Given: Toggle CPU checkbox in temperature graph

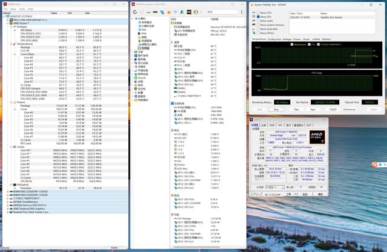Looking at the screenshot, I should 309,45.
